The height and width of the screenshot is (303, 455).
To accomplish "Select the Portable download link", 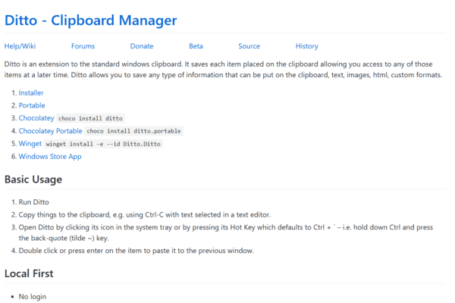I will pos(32,105).
